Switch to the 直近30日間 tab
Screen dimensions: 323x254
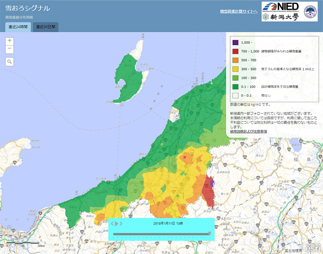tap(45, 27)
